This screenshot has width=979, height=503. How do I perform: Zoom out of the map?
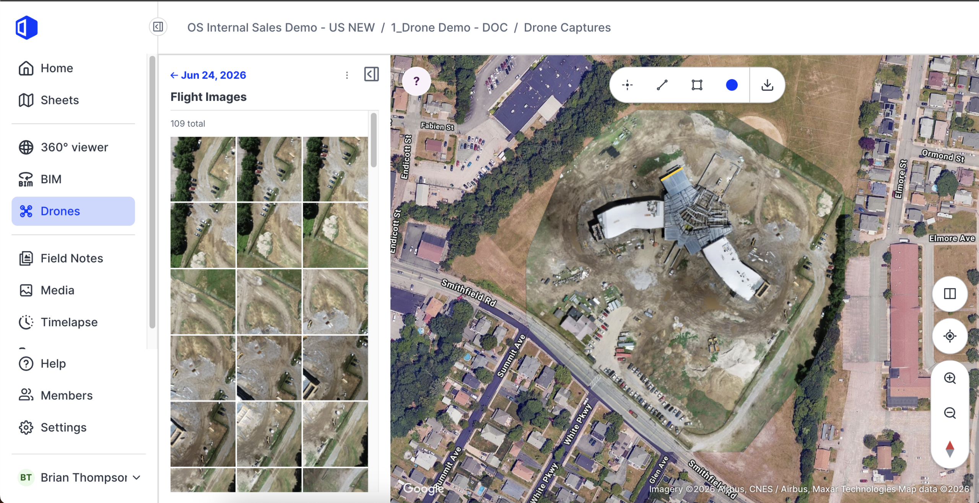click(x=950, y=413)
